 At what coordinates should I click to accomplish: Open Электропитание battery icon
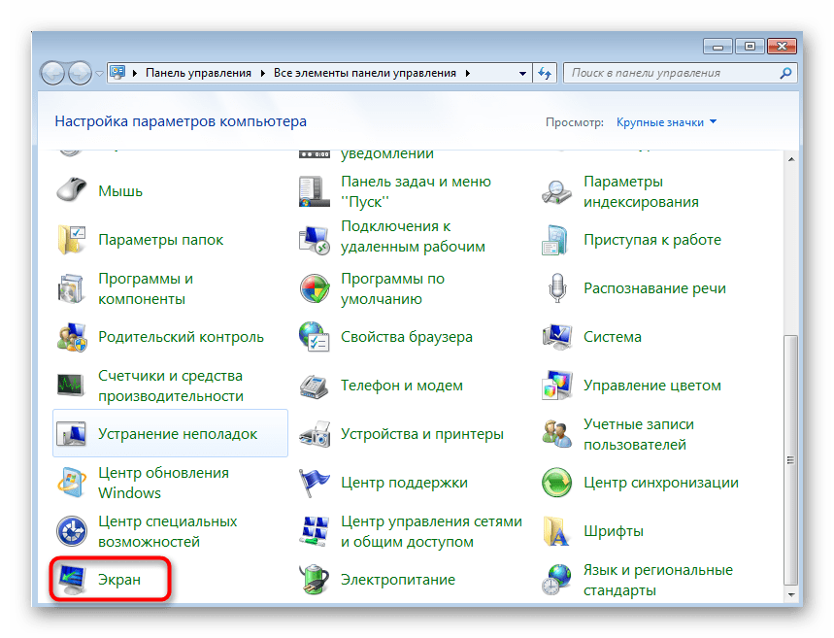point(316,580)
